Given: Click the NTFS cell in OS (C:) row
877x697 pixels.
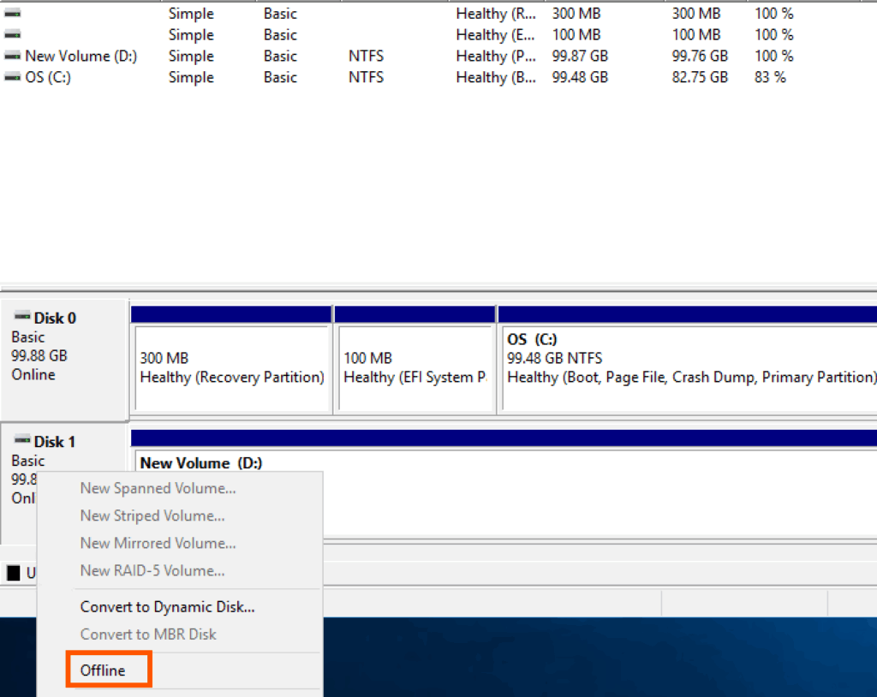Looking at the screenshot, I should tap(366, 77).
